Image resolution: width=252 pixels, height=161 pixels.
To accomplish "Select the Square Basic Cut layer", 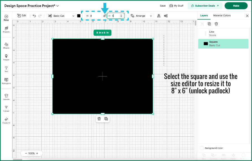I will pos(223,44).
